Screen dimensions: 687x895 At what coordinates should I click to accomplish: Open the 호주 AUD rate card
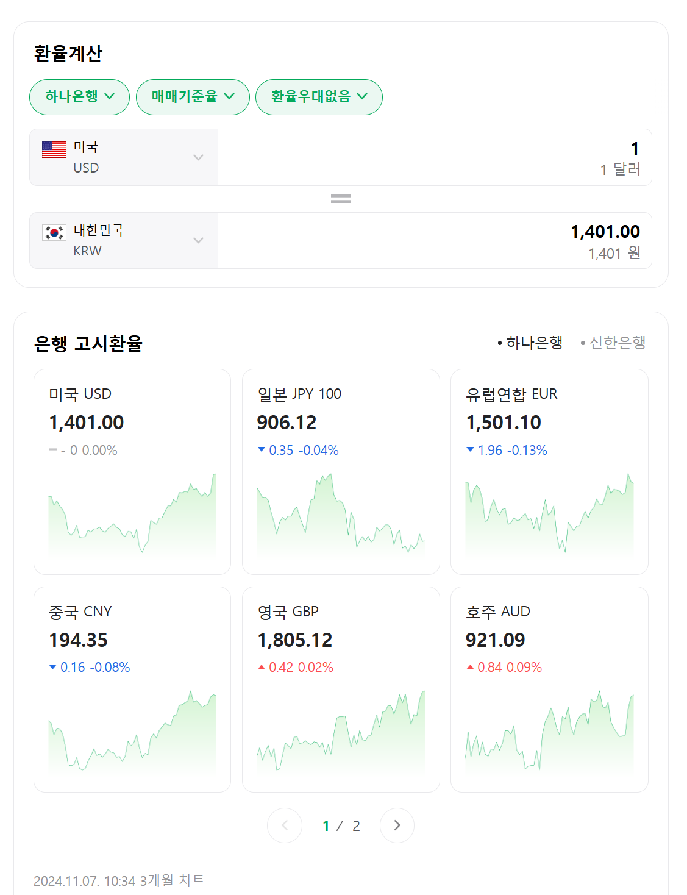tap(549, 690)
